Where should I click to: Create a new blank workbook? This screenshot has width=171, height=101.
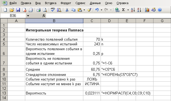point(5,10)
